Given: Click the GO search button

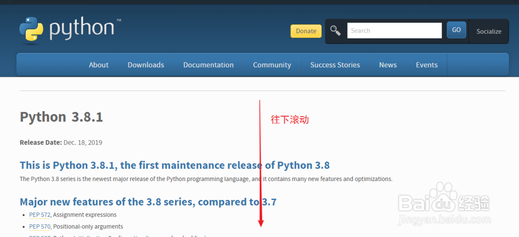Looking at the screenshot, I should coord(456,30).
